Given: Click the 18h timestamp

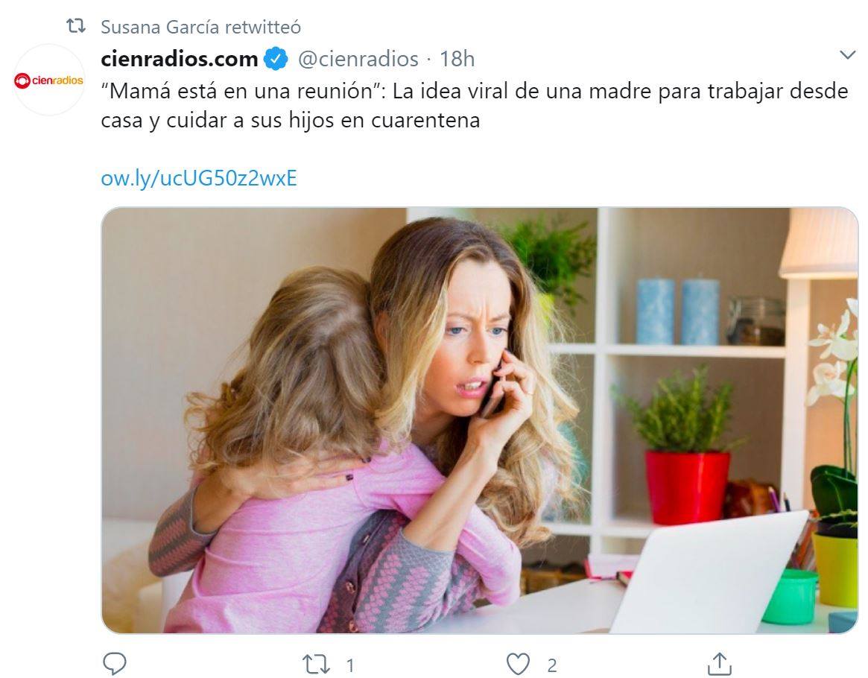Looking at the screenshot, I should pos(457,59).
